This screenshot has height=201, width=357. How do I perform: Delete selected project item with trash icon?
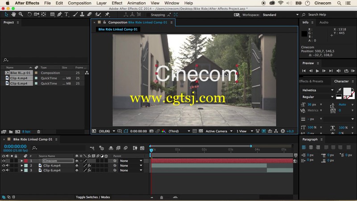pyautogui.click(x=38, y=132)
